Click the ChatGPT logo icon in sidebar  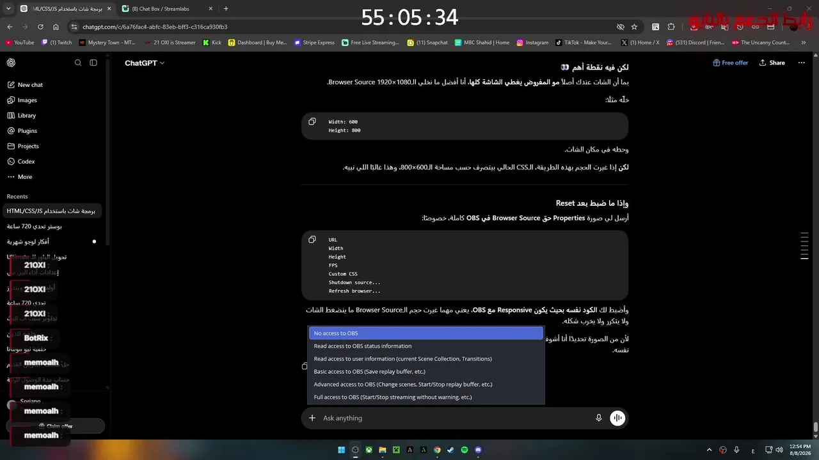[11, 63]
